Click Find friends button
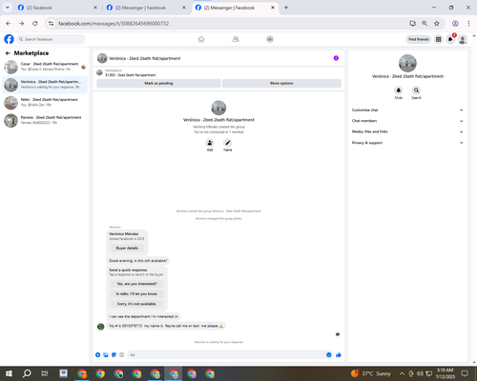The width and height of the screenshot is (477, 381). [419, 39]
